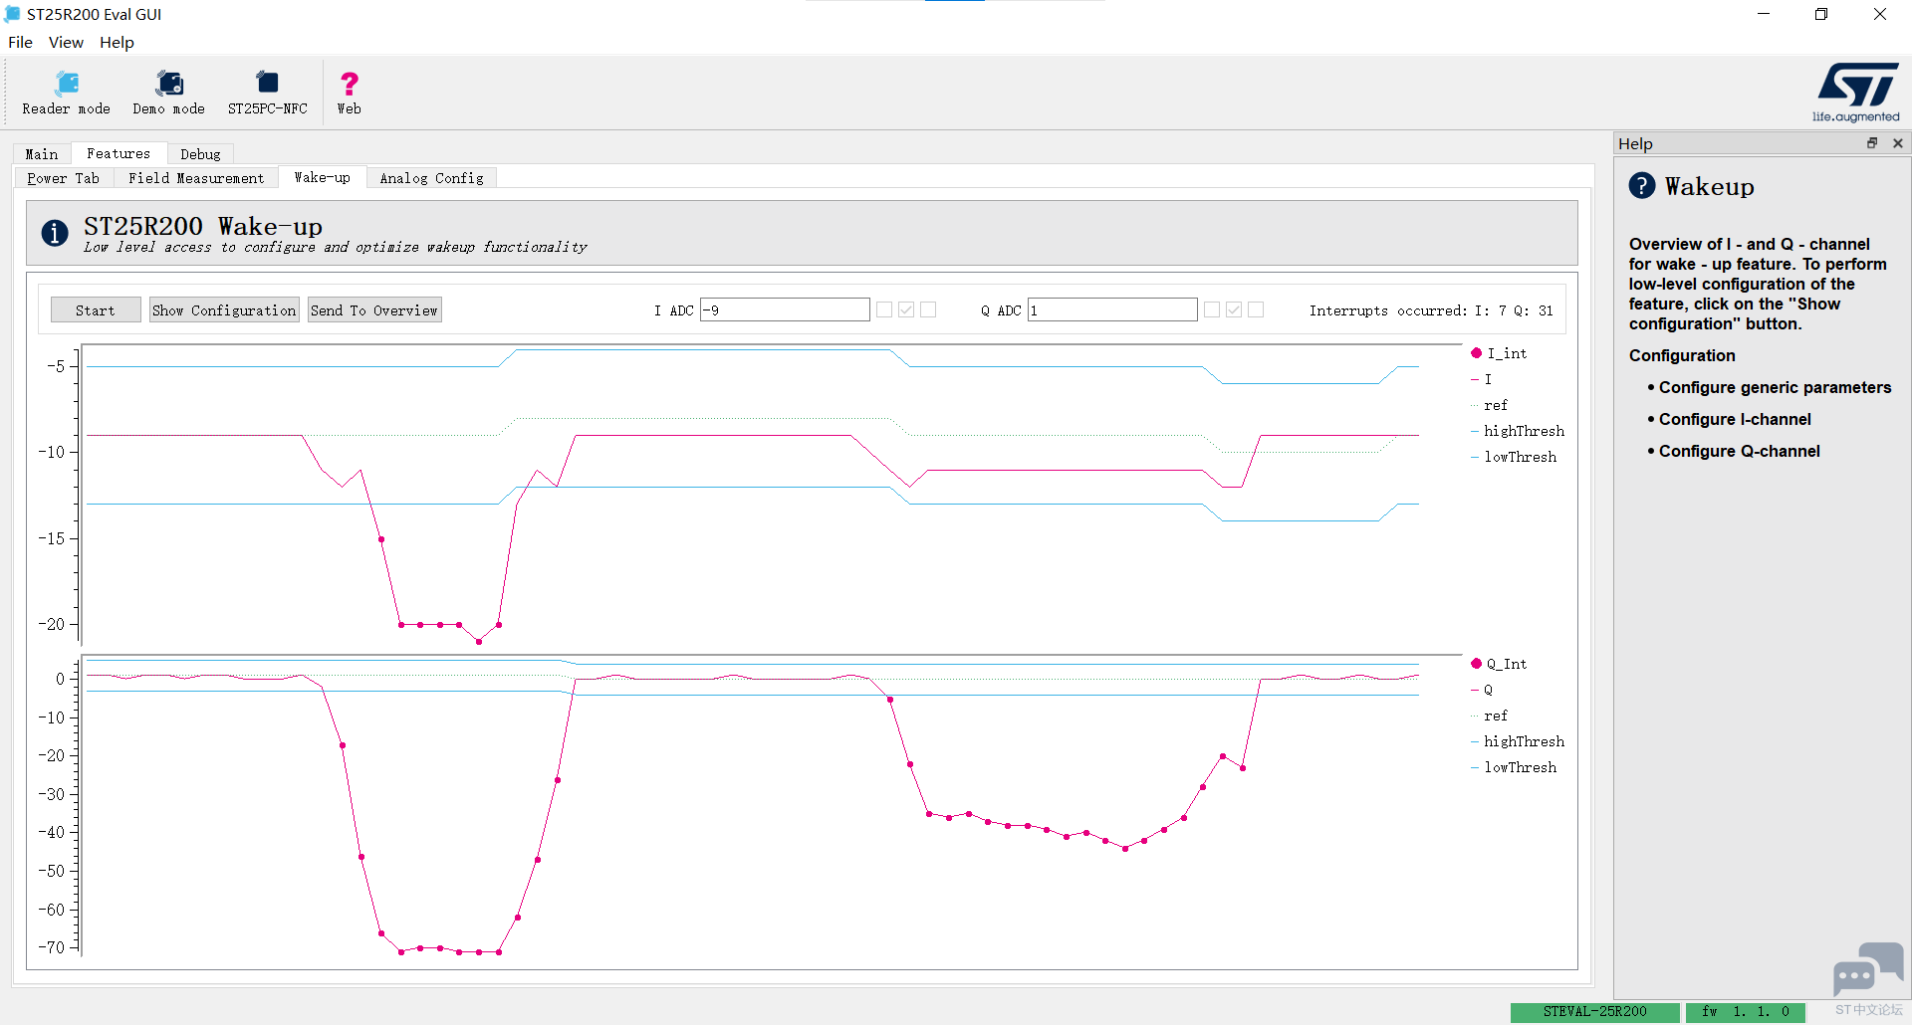Minimize the ST25R200 Eval GUI window
Screen dimensions: 1912x1025
click(x=1764, y=14)
